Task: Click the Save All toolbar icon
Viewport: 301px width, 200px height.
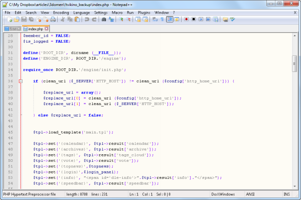Action: click(31, 19)
